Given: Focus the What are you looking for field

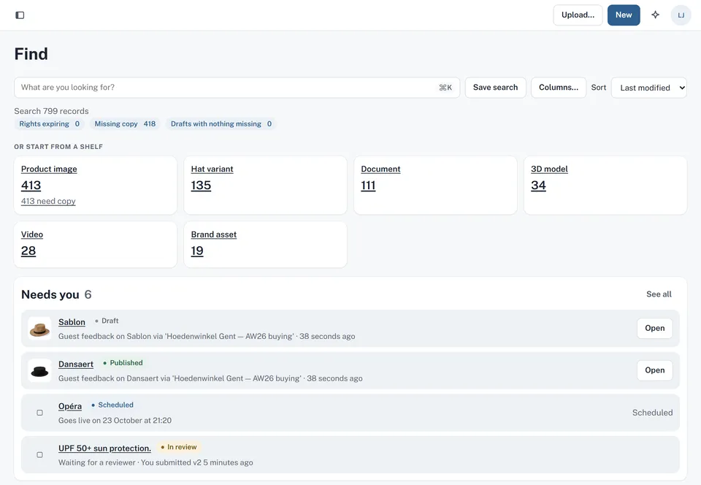Looking at the screenshot, I should pyautogui.click(x=237, y=87).
